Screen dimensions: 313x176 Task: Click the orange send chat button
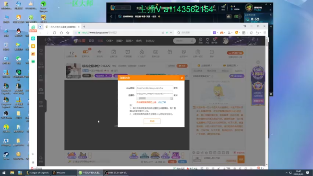pyautogui.click(x=241, y=159)
